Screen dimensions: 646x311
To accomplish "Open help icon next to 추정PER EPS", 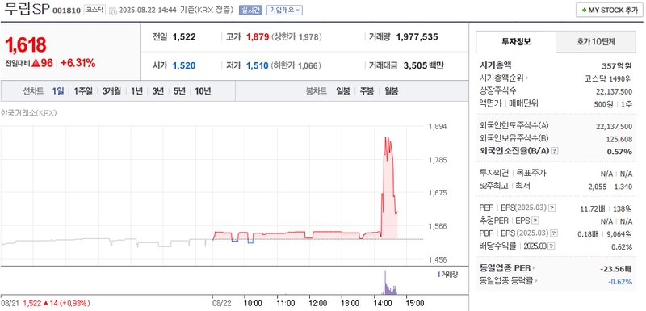I will click(535, 221).
